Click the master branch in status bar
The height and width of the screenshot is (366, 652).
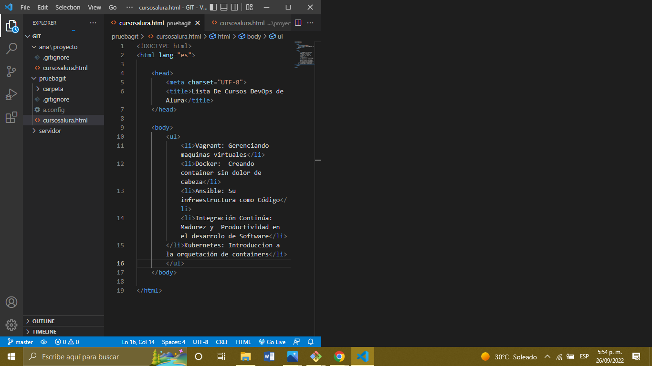click(21, 342)
